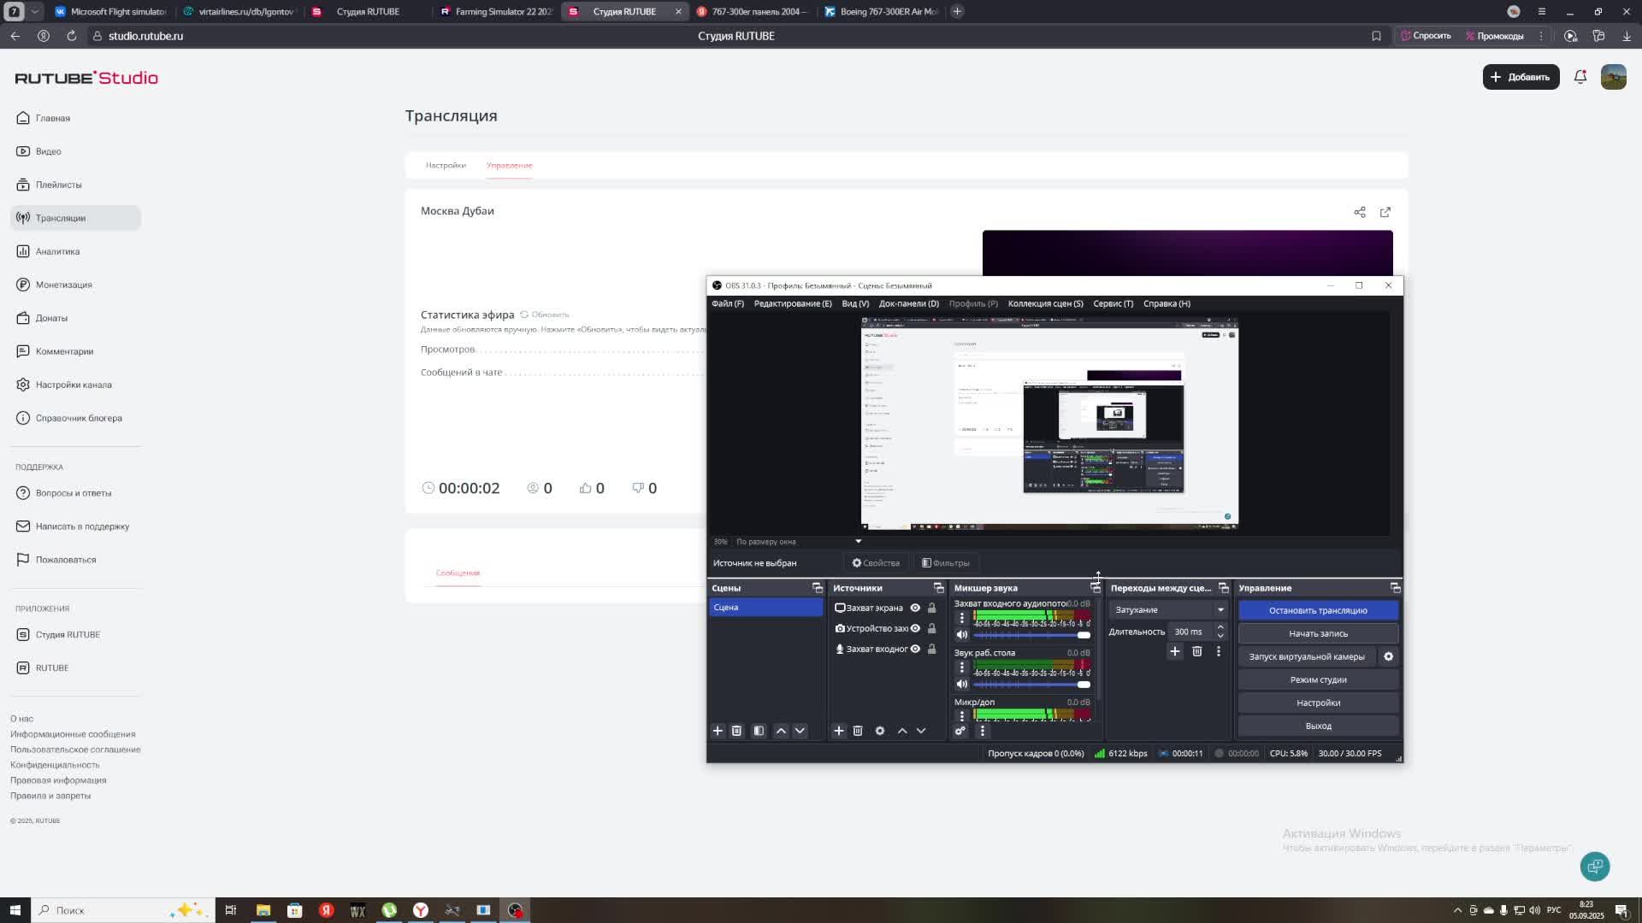
Task: Reload the RUTUBE Studio page
Action: (x=72, y=36)
